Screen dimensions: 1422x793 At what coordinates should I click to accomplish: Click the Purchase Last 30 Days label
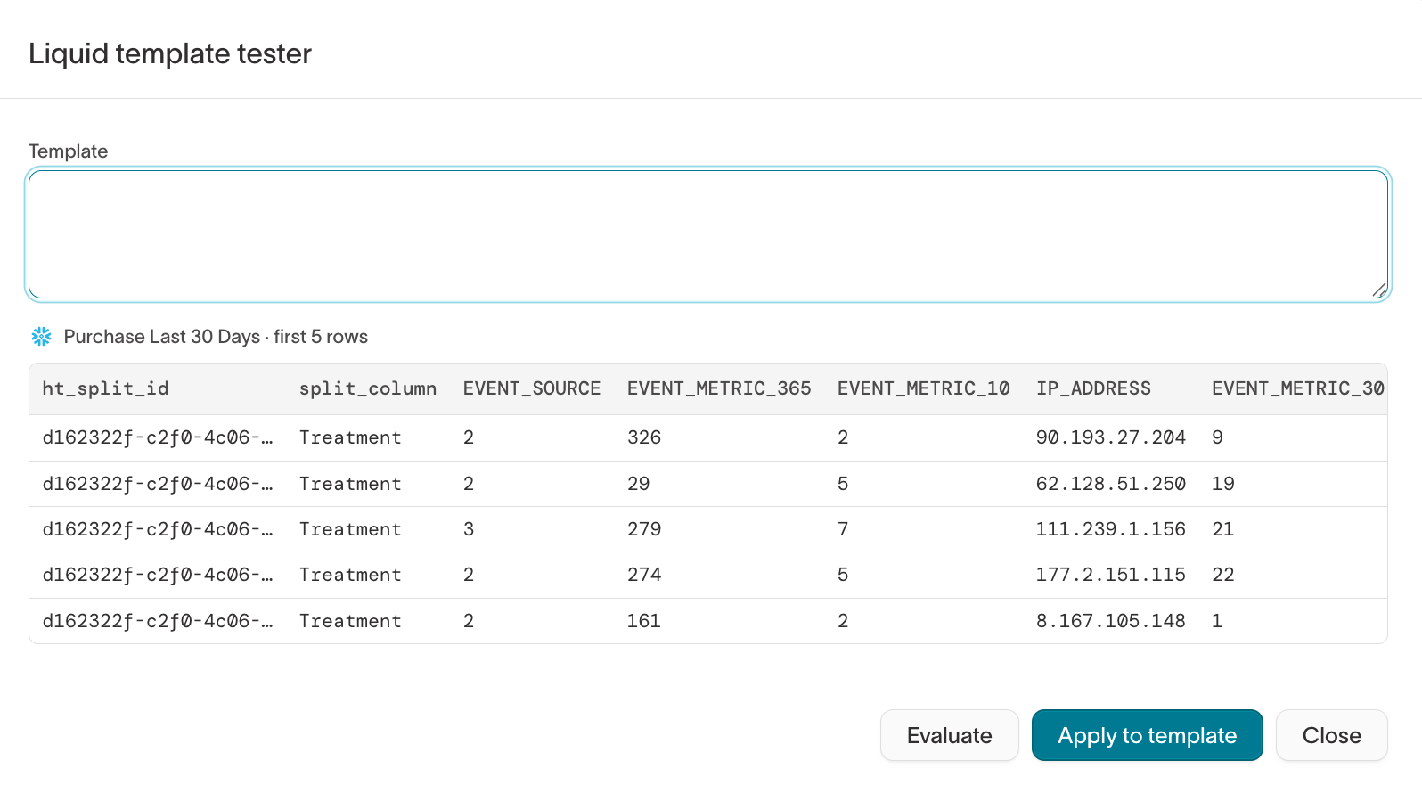coord(162,337)
